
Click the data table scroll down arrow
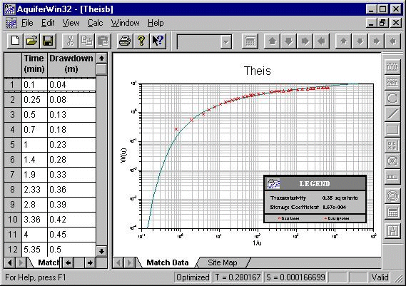pos(101,251)
